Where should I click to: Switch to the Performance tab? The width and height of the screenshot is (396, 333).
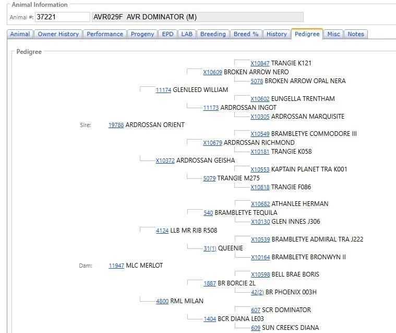(105, 34)
